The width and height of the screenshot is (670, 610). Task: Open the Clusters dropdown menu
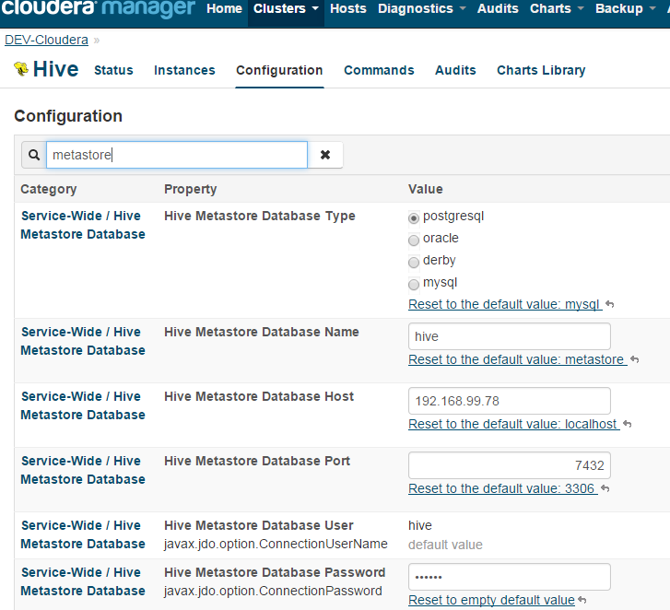click(x=286, y=8)
